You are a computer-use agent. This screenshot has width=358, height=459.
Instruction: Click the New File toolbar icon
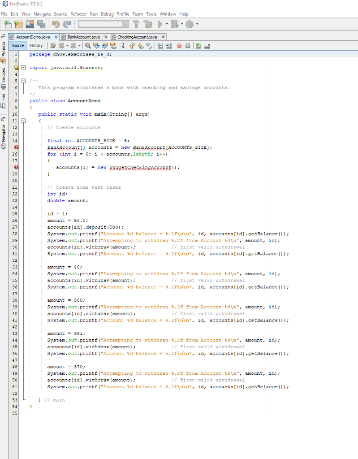click(x=8, y=24)
